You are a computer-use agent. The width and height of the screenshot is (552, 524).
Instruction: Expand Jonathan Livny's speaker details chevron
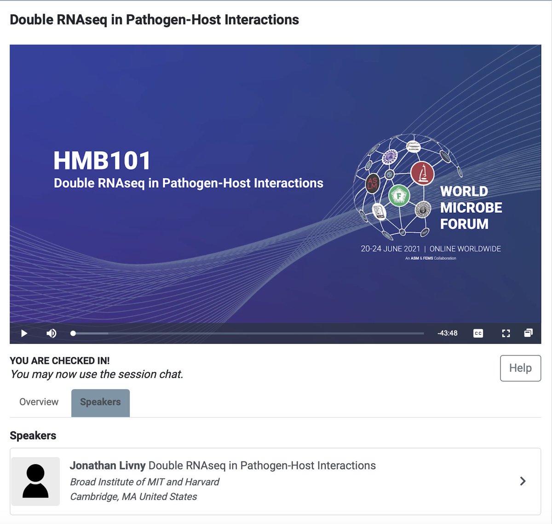click(523, 481)
